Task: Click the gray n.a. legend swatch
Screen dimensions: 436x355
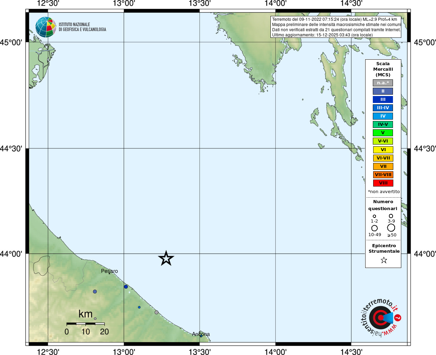Action: (x=383, y=83)
